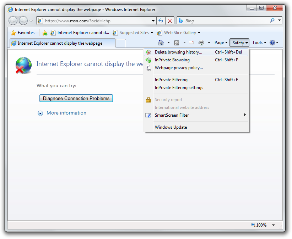Image resolution: width=292 pixels, height=239 pixels.
Task: Expand the address bar URL dropdown
Action: 153,21
